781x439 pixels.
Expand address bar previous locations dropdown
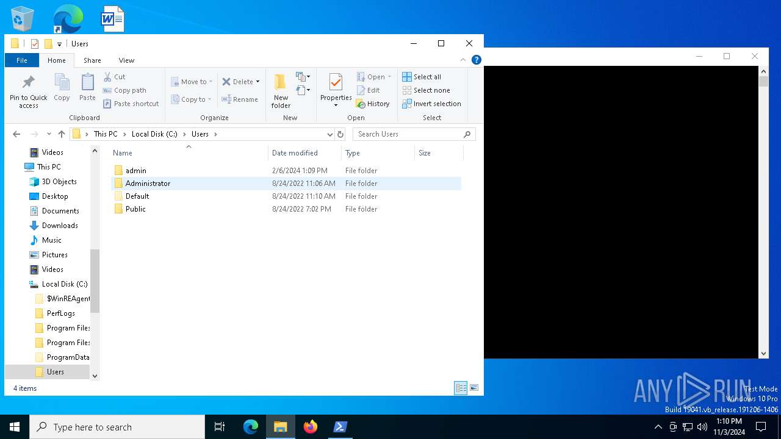(x=329, y=134)
